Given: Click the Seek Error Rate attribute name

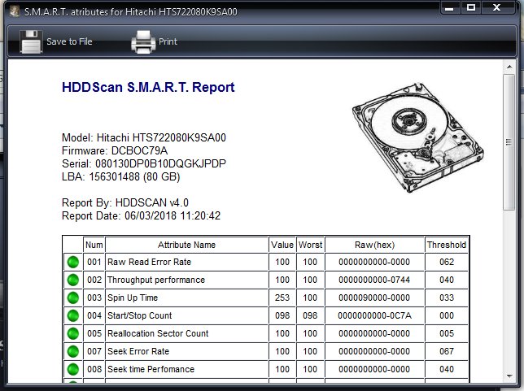Looking at the screenshot, I should (x=138, y=351).
